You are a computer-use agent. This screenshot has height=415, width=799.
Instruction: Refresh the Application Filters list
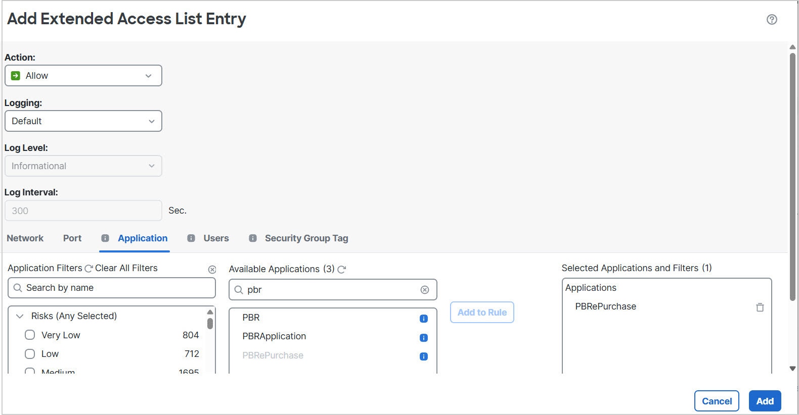88,269
